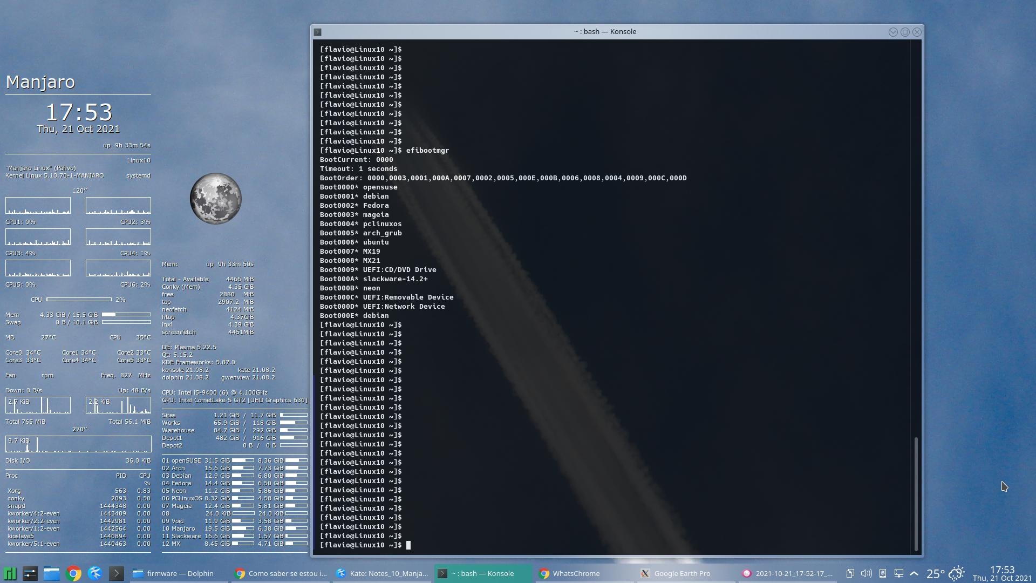Click the Kernel Linux 5.10.70-1-MANJARO text
Viewport: 1036px width, 583px height.
(54, 176)
